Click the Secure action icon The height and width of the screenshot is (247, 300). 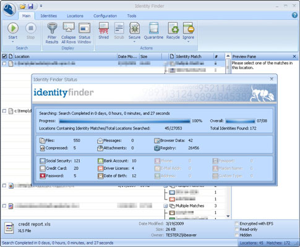[x=134, y=28]
